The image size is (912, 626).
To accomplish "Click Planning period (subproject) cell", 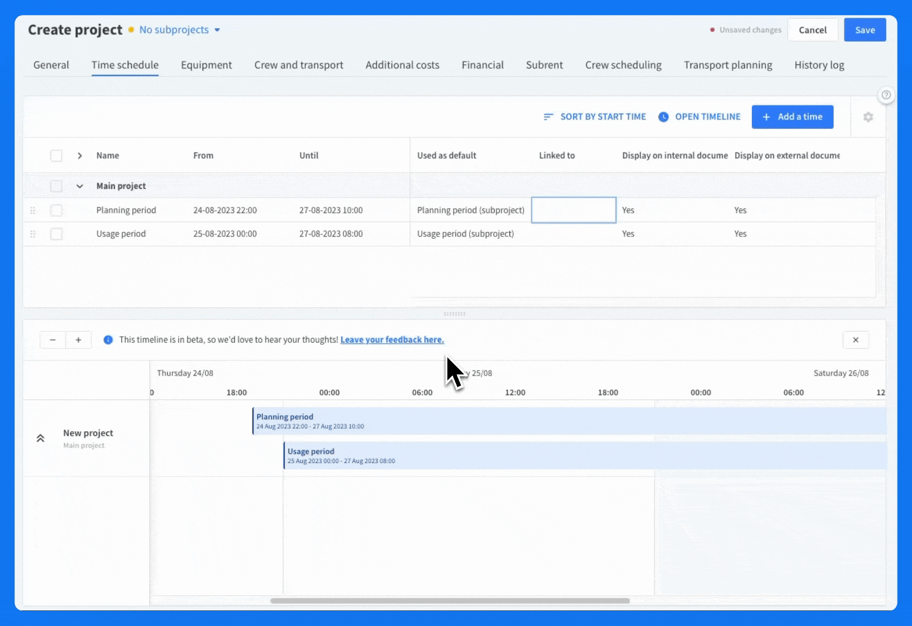I will (471, 210).
